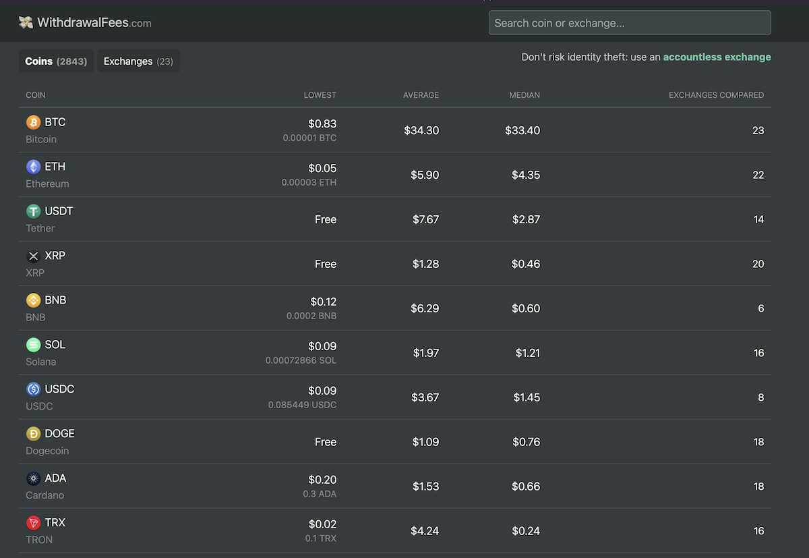Click the Cardano ADA coin icon
809x558 pixels.
tap(33, 478)
